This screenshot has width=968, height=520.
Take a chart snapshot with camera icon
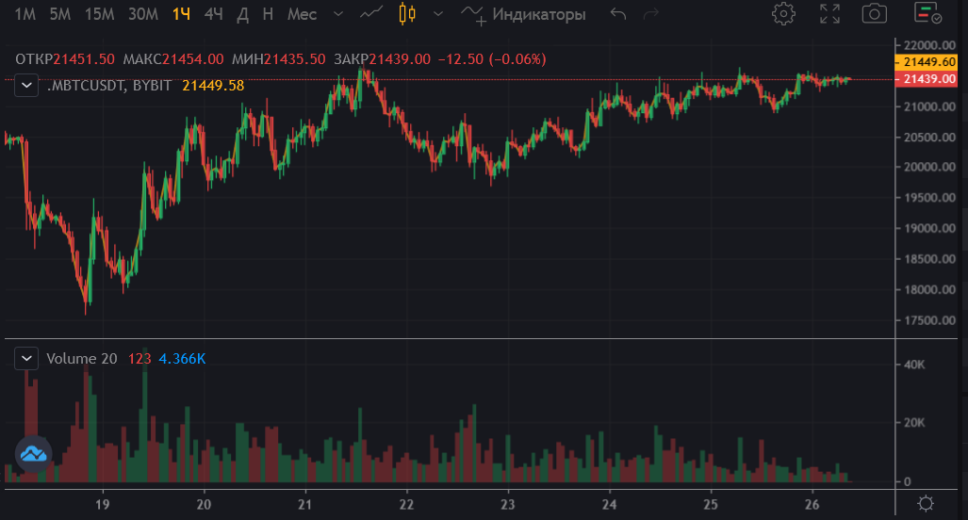coord(876,14)
